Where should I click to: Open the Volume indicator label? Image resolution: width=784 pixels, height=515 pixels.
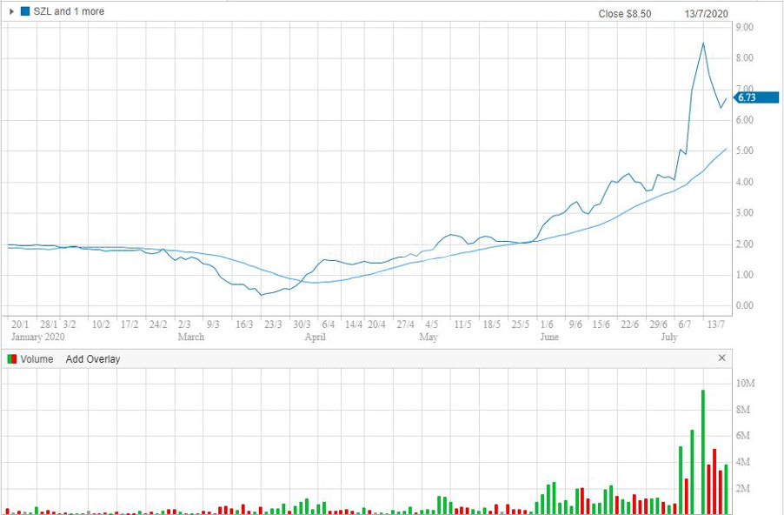click(x=37, y=358)
